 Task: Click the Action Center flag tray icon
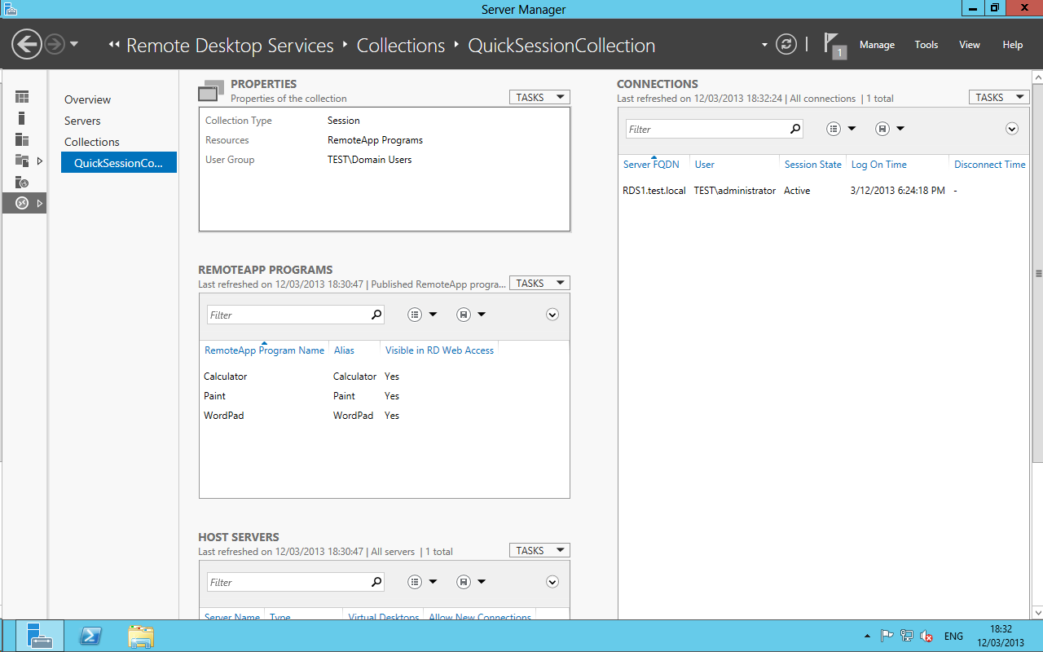887,637
